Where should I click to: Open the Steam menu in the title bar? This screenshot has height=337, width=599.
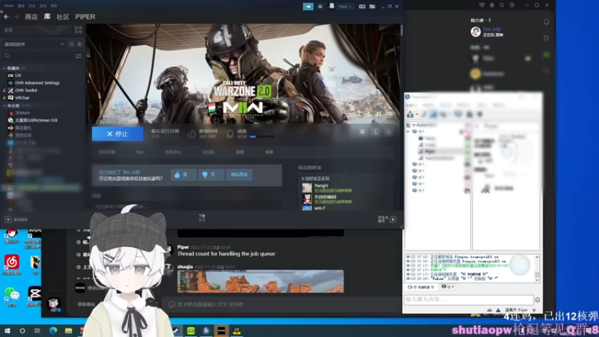pyautogui.click(x=9, y=6)
